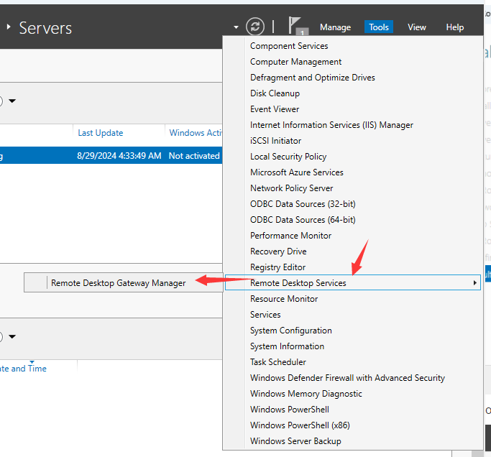Screen dimensions: 491x457
Task: Open Internet Information Services (IIS) Manager
Action: coord(331,125)
